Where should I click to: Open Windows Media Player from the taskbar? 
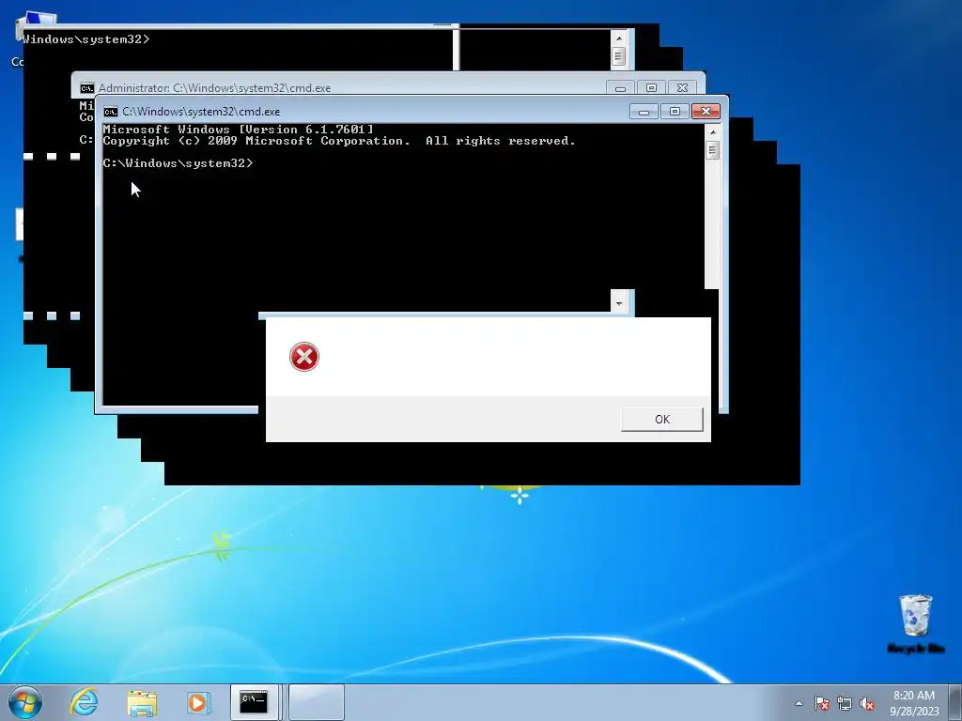click(198, 702)
